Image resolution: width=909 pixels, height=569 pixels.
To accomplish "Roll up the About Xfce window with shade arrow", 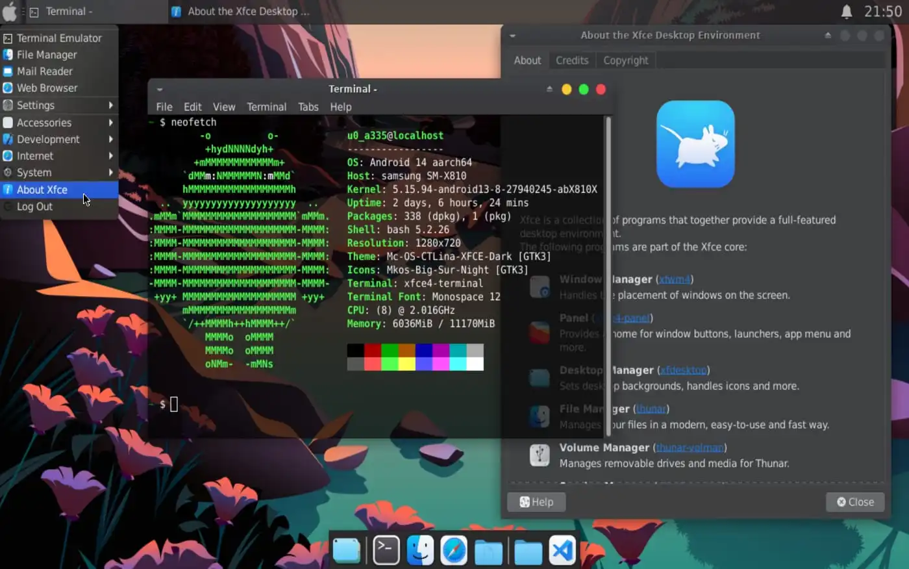I will click(828, 35).
